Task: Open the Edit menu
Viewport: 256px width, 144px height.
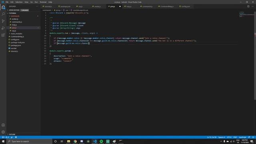Action: [x=12, y=2]
